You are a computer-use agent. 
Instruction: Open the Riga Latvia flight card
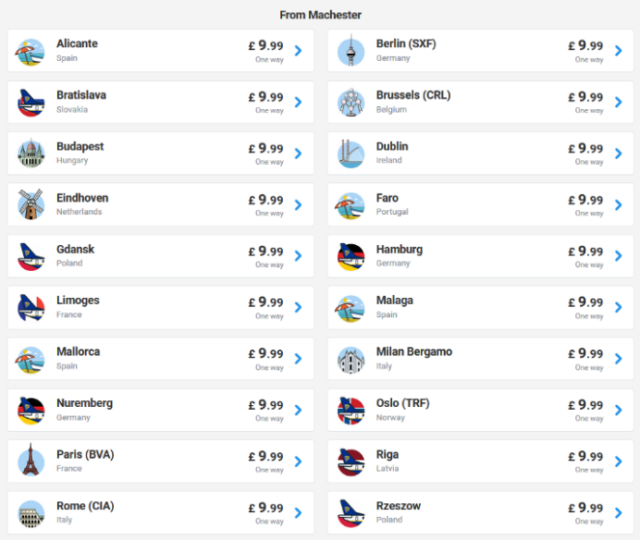480,461
